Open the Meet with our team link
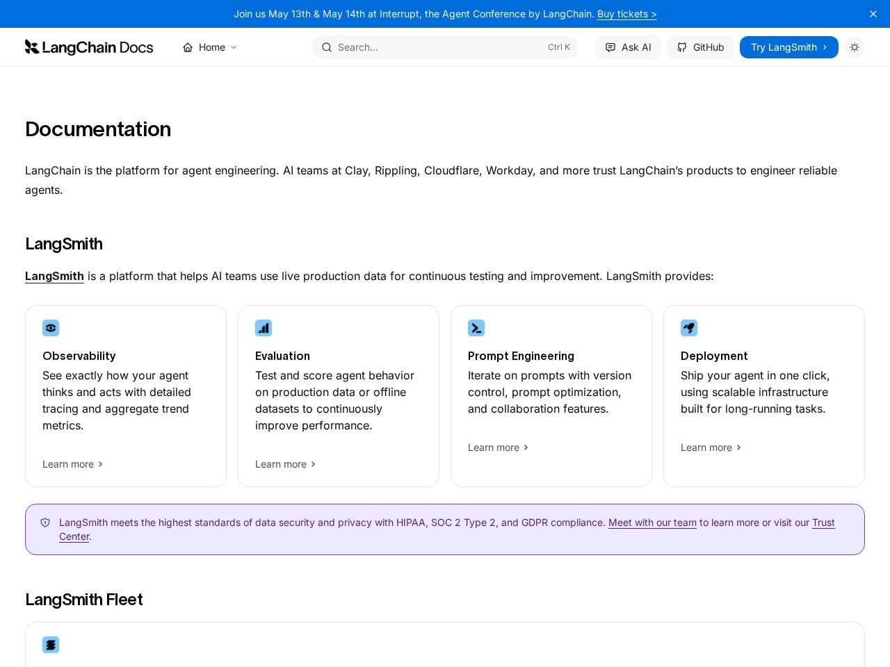Image resolution: width=890 pixels, height=667 pixels. click(652, 522)
